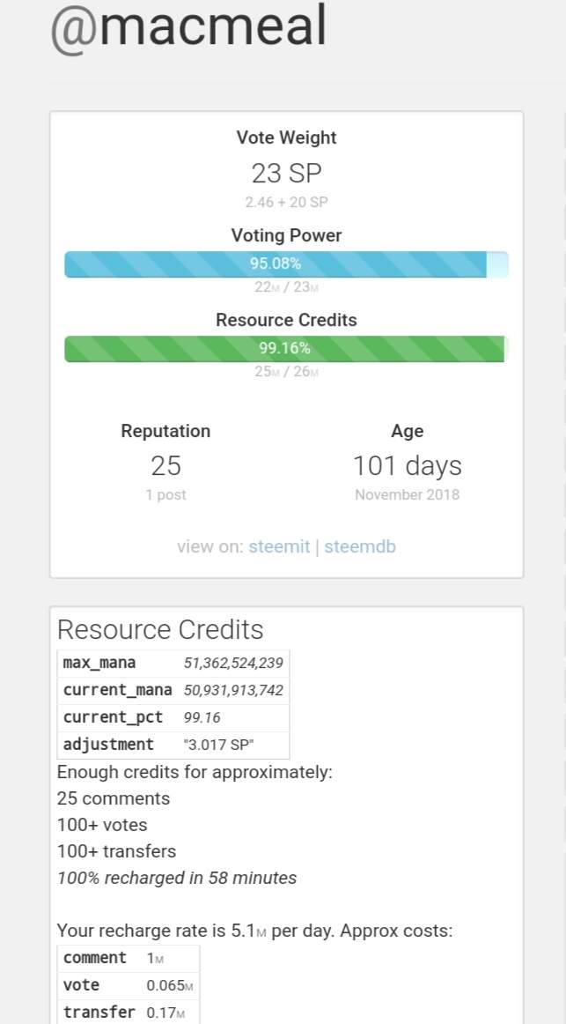Click the 1 post count text
This screenshot has height=1024, width=566.
coord(165,494)
